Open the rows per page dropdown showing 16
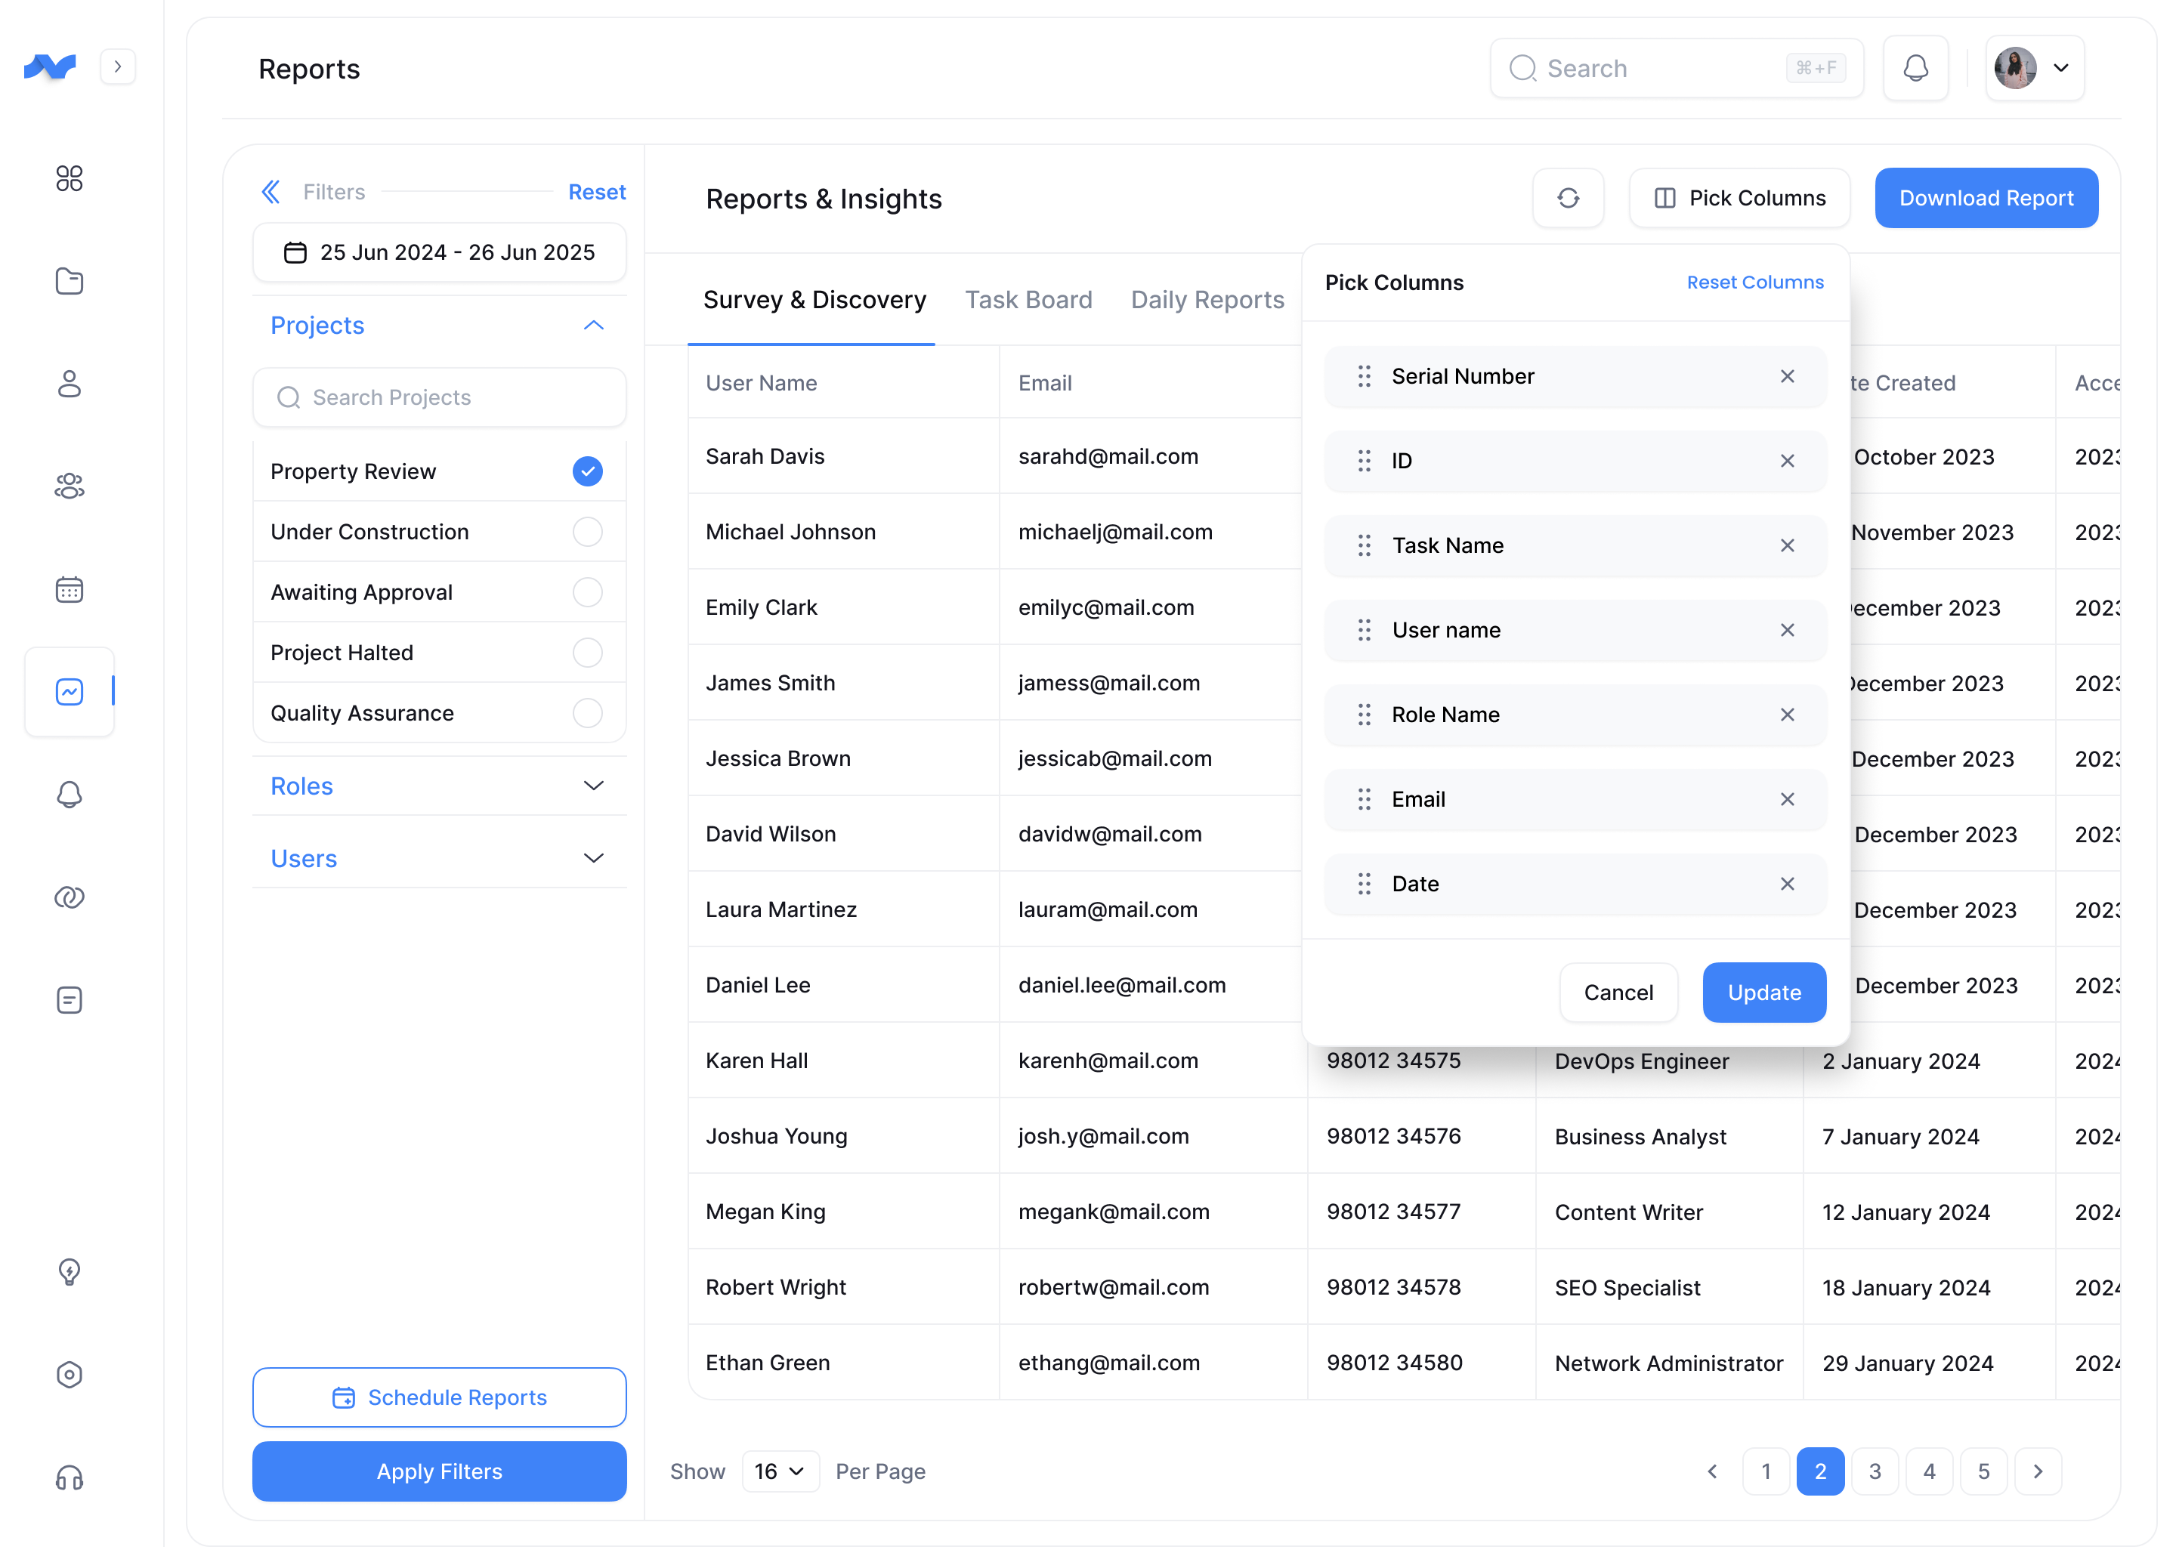 780,1471
